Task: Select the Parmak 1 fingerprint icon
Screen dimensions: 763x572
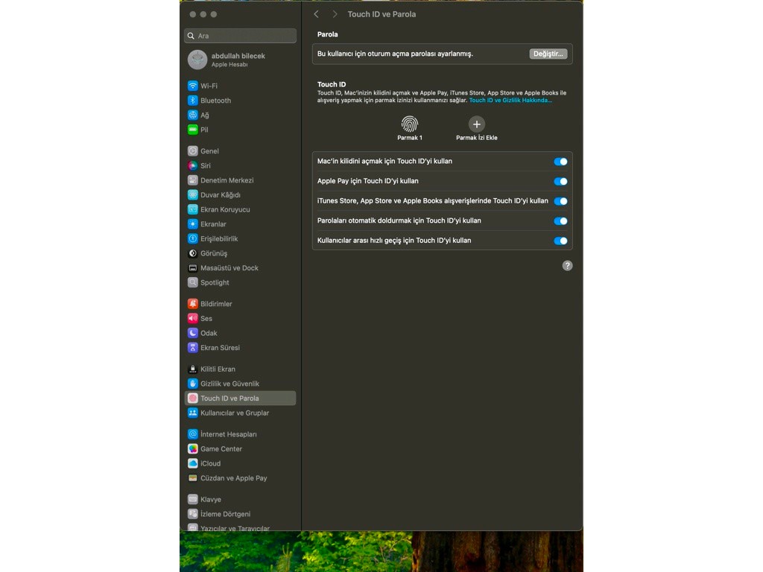Action: pyautogui.click(x=410, y=124)
